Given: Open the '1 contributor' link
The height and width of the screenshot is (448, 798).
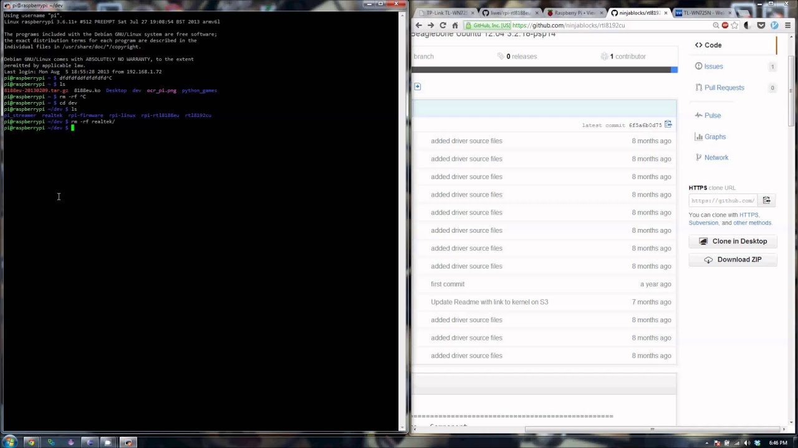Looking at the screenshot, I should 623,57.
